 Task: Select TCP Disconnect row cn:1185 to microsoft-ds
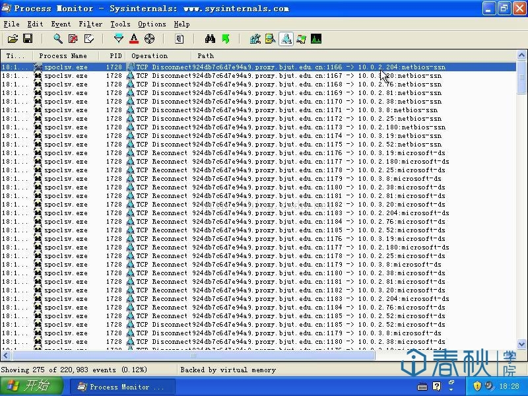[x=258, y=325]
